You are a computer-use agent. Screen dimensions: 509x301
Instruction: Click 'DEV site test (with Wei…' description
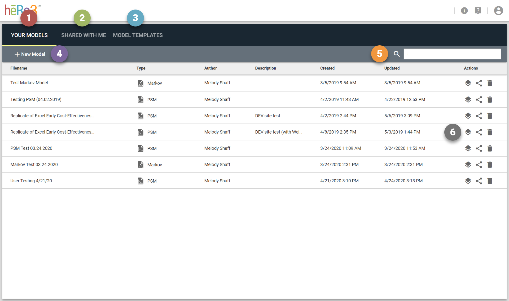(279, 132)
